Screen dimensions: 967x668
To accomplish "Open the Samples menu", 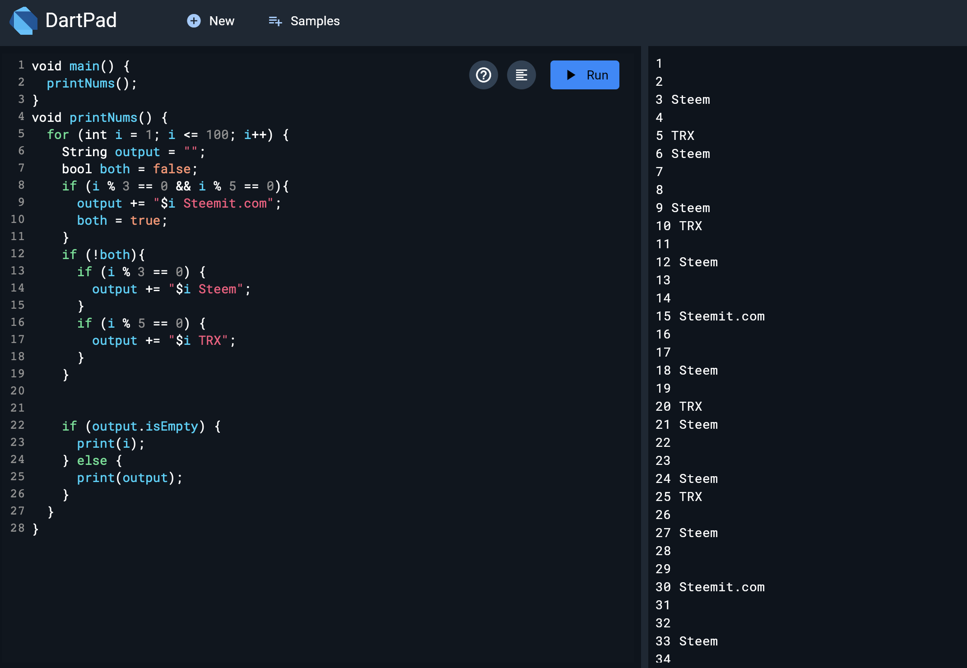I will point(304,21).
